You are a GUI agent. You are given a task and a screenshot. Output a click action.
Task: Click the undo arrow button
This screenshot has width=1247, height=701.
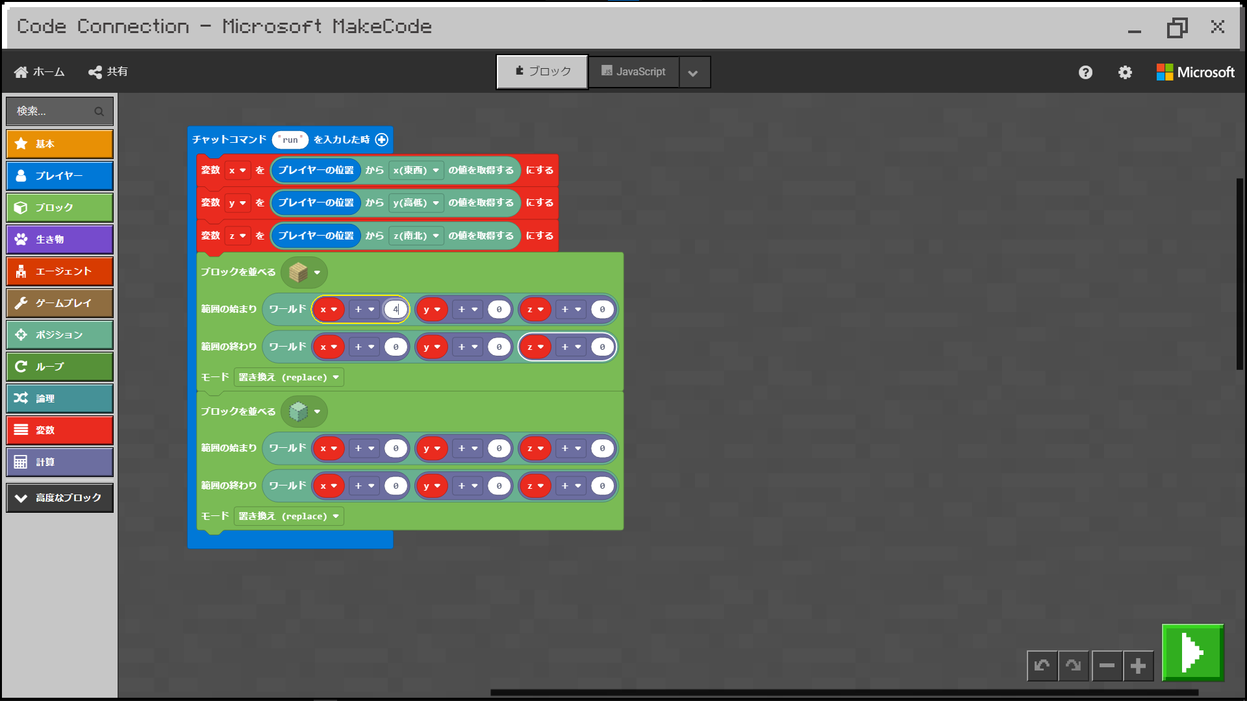(x=1042, y=666)
